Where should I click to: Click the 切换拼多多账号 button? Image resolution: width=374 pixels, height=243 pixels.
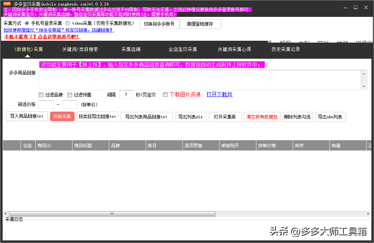(x=159, y=24)
